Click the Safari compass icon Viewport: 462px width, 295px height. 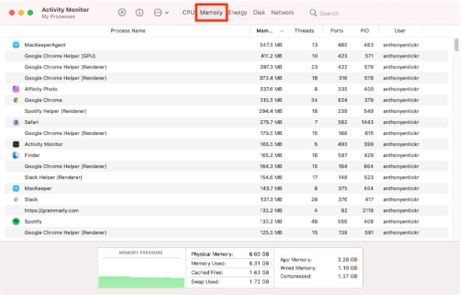16,122
